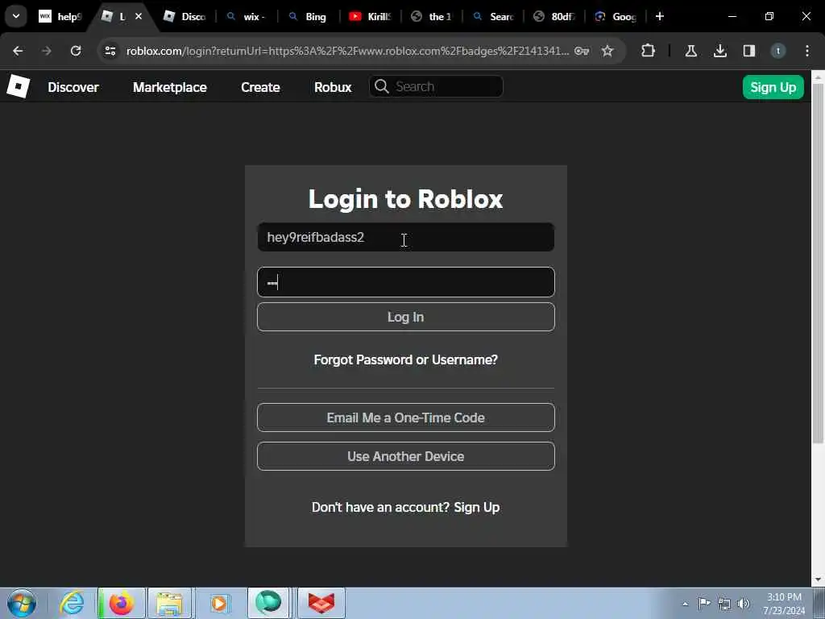Launch Internet Explorer from the taskbar
This screenshot has height=619, width=825.
pos(71,603)
